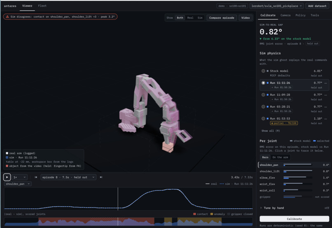Switch to the Fleet tab
This screenshot has height=228, width=332.
42,6
